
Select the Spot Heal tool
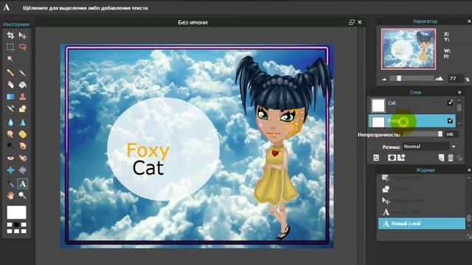23,158
